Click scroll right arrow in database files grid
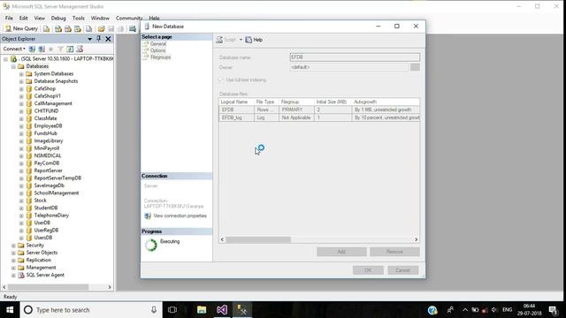This screenshot has height=318, width=566. [416, 239]
